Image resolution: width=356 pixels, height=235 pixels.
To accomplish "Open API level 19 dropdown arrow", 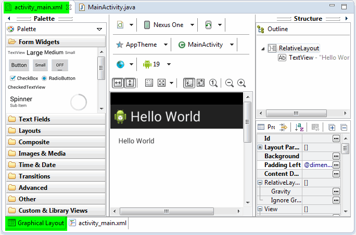I will point(169,64).
